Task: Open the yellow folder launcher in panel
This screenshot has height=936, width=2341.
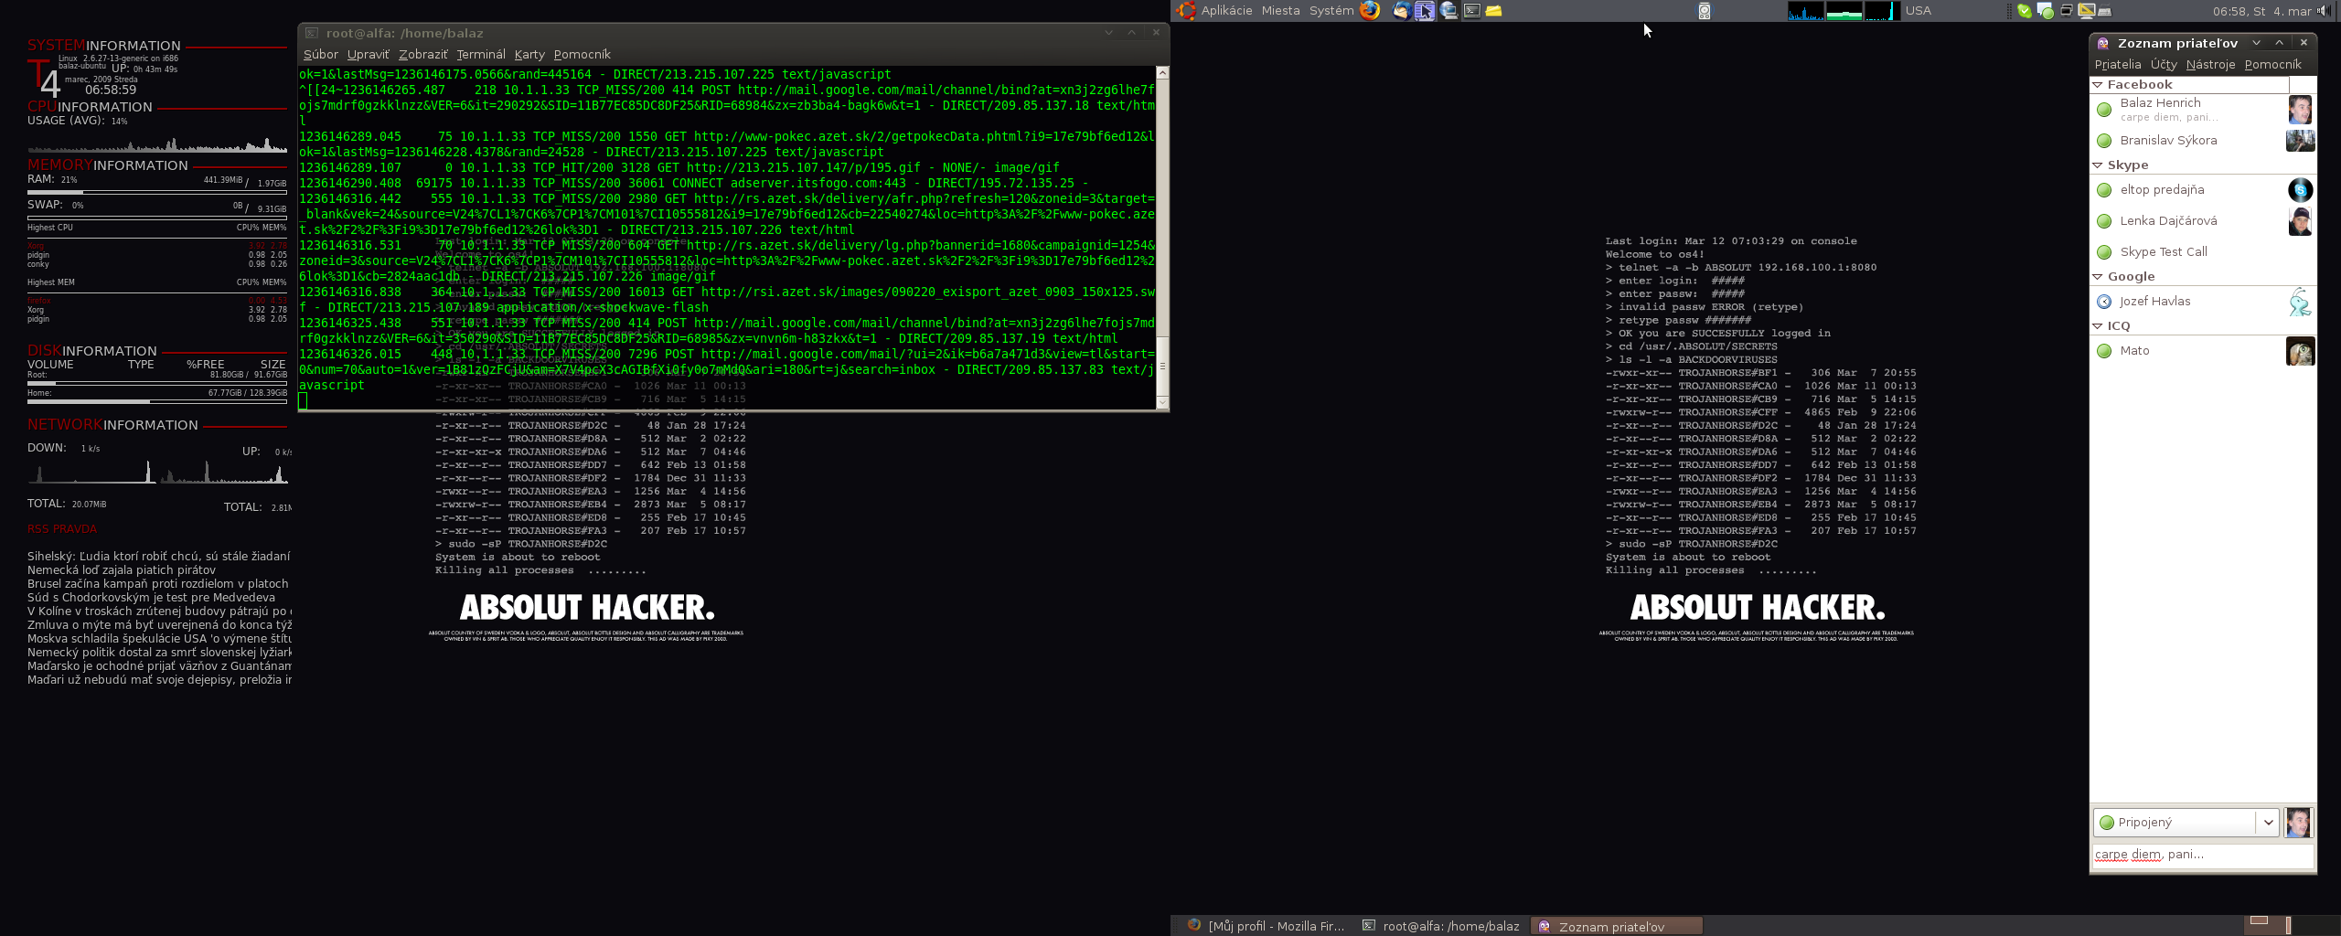Action: [x=1494, y=11]
